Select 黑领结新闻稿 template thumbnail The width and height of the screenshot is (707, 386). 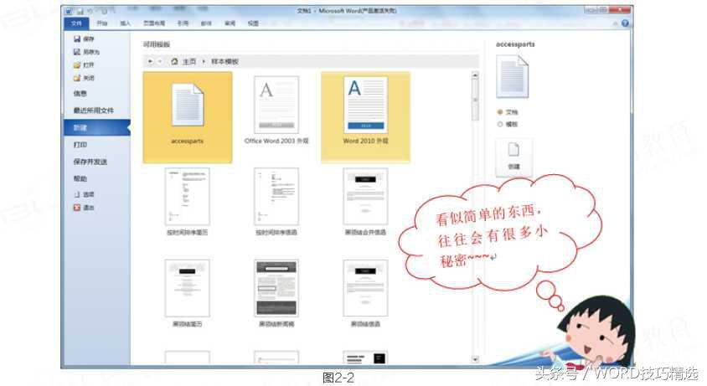coord(276,293)
